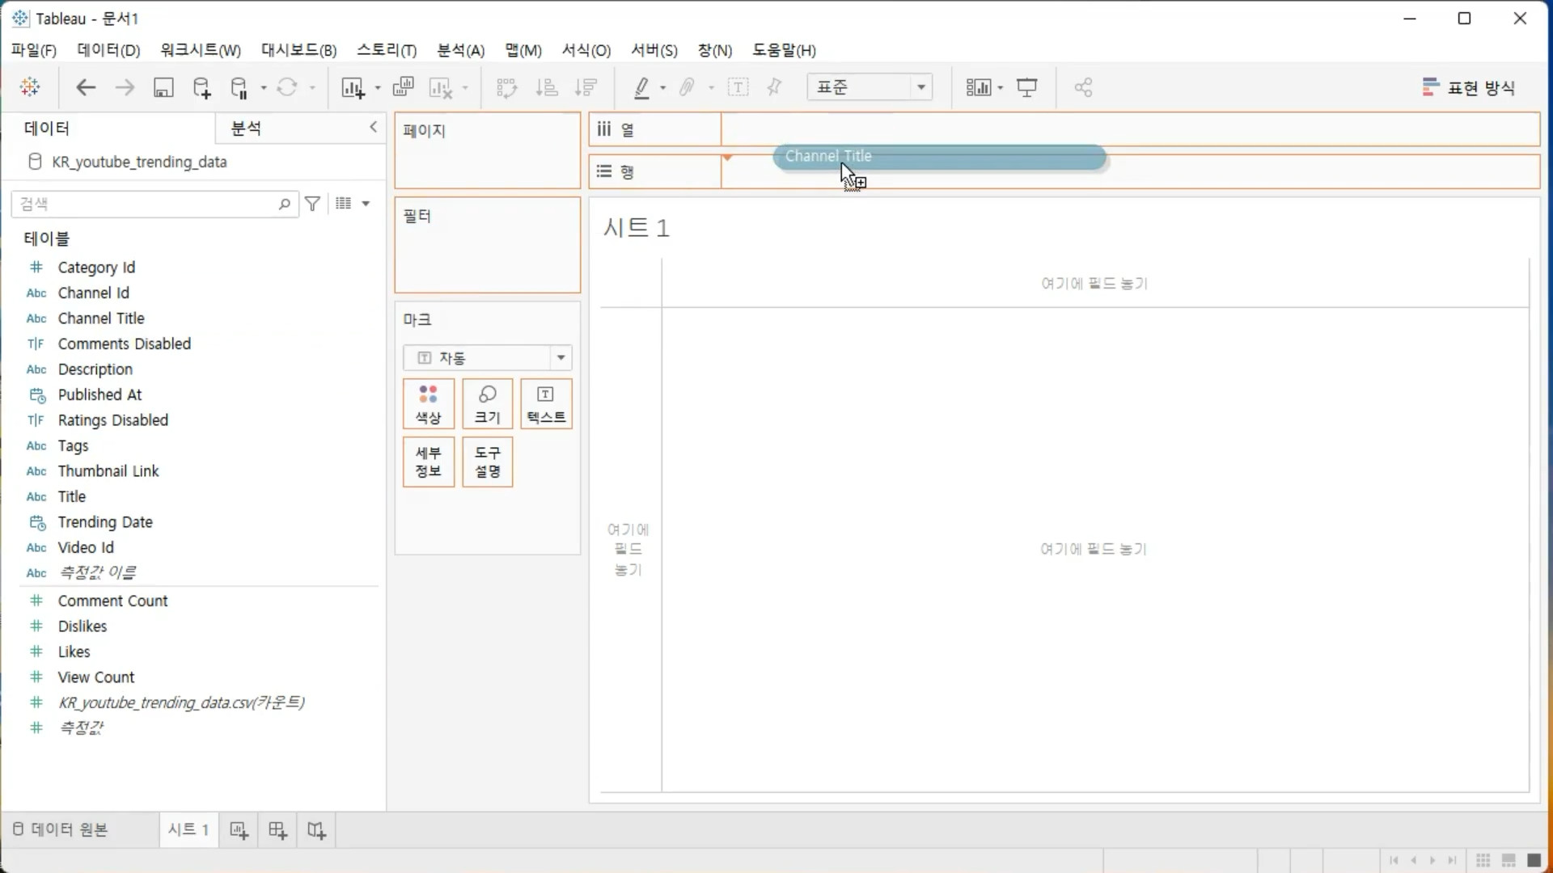Sort ascending toolbar icon

coord(547,87)
